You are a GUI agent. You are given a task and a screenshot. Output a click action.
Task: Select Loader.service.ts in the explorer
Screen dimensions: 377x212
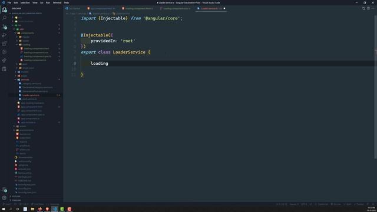(x=31, y=95)
